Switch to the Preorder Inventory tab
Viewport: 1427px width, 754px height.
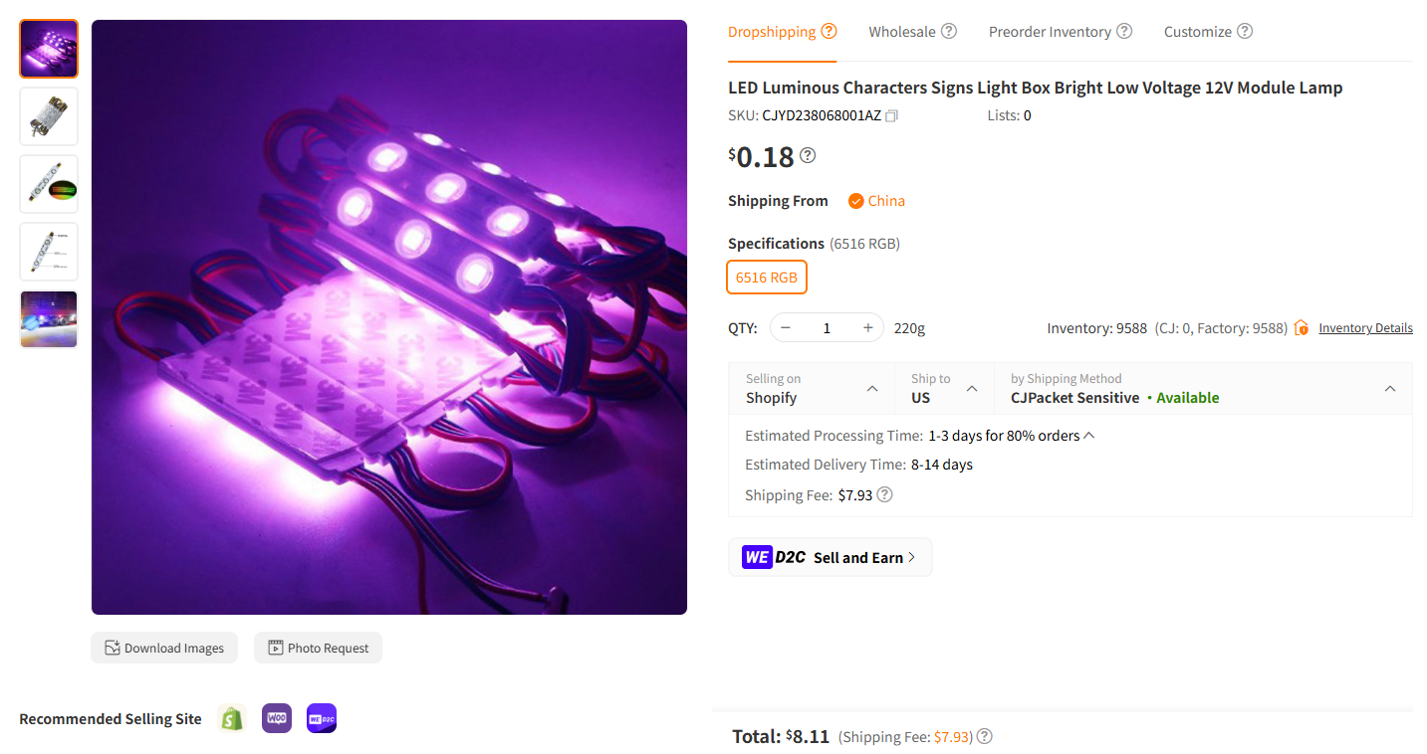(x=1052, y=31)
